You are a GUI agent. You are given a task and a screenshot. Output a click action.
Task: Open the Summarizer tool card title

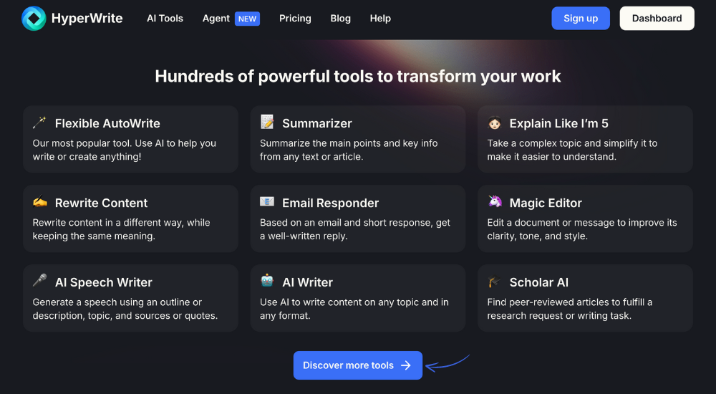[317, 123]
